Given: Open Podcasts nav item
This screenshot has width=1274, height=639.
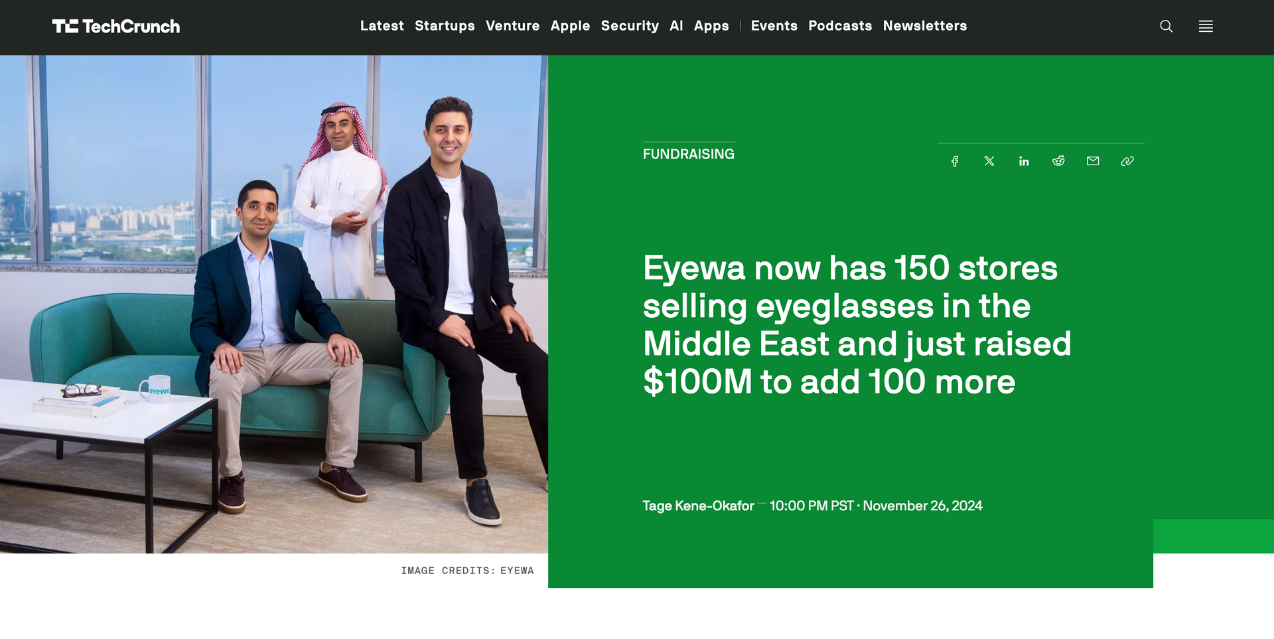Looking at the screenshot, I should [840, 26].
